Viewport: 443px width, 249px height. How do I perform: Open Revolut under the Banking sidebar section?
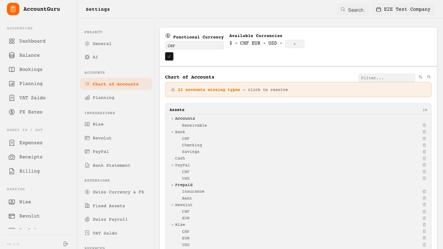point(29,216)
